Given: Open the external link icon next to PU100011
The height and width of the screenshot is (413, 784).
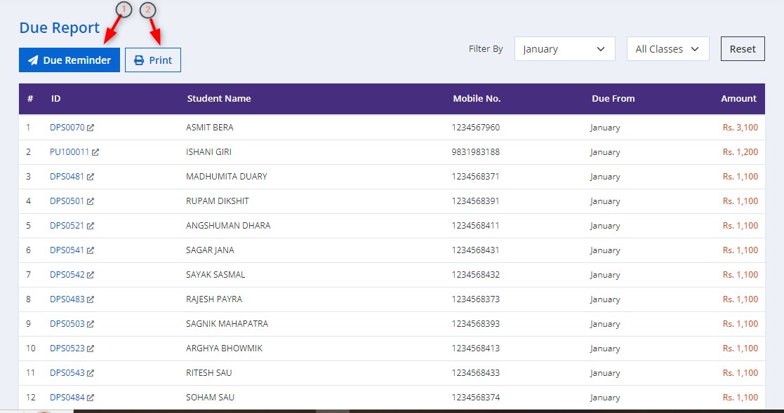Looking at the screenshot, I should coord(95,152).
